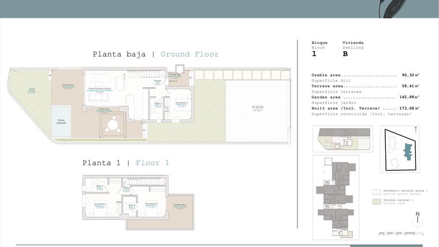This screenshot has width=439, height=247.
Task: Click the 'Usable area' label
Action: [x=326, y=75]
